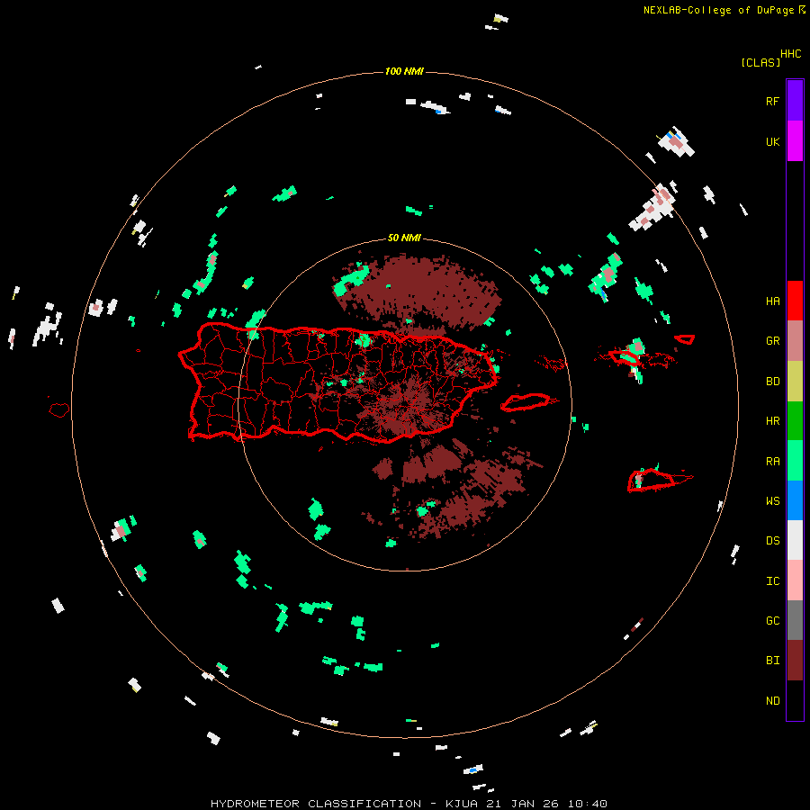The height and width of the screenshot is (810, 810).
Task: Select the GR legend label
Action: coord(772,341)
